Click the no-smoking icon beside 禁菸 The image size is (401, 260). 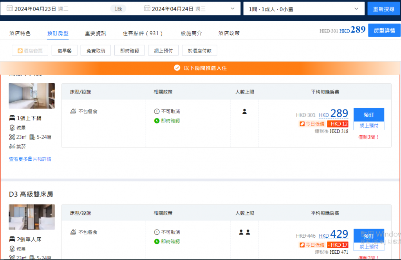coord(12,146)
